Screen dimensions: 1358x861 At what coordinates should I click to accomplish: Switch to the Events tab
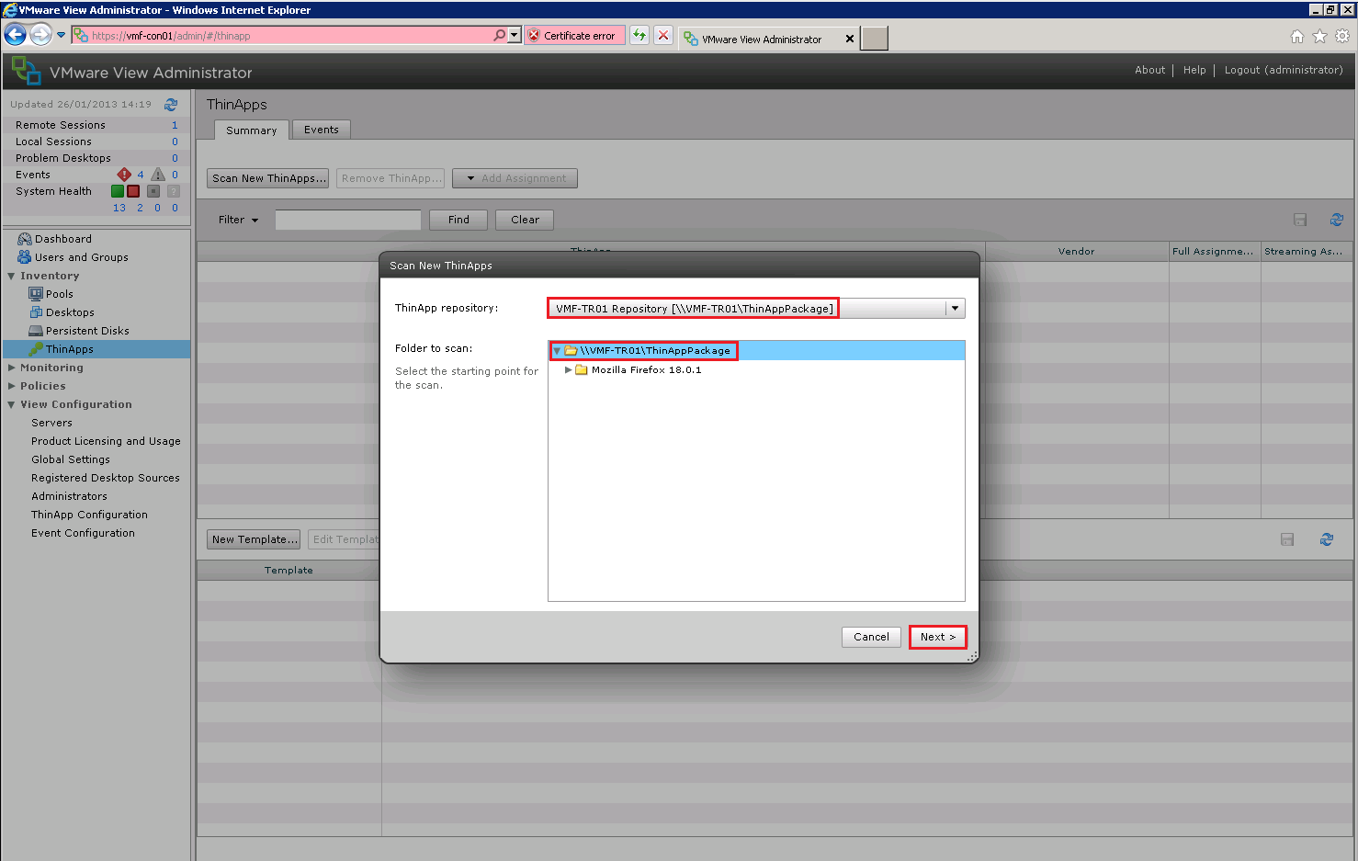pos(321,130)
